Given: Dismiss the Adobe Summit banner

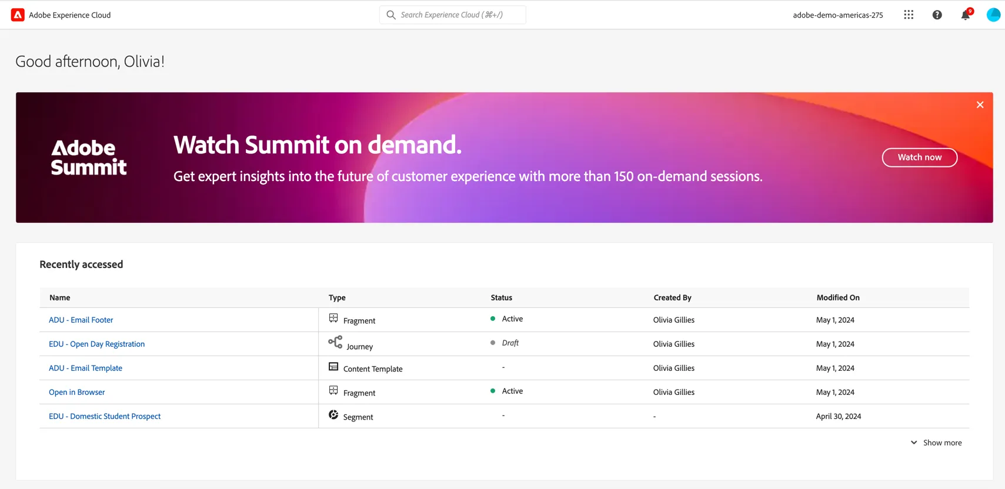Looking at the screenshot, I should [980, 105].
